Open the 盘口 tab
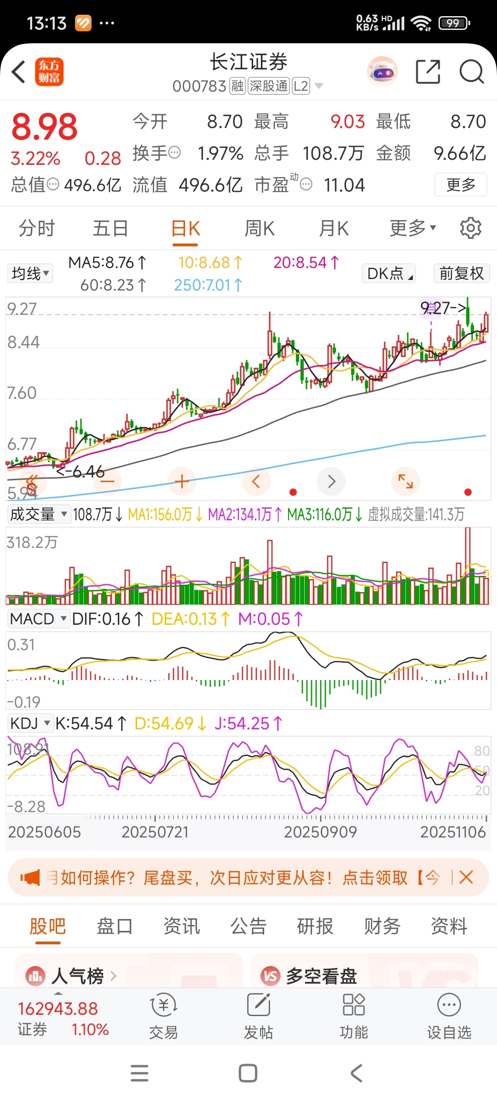The image size is (497, 1105). tap(115, 926)
